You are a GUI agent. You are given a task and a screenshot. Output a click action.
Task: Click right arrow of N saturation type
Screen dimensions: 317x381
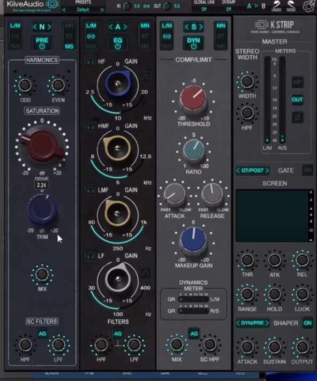49,27
